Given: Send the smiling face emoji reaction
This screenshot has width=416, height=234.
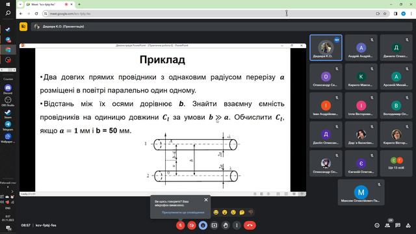Looking at the screenshot, I should pyautogui.click(x=216, y=213).
